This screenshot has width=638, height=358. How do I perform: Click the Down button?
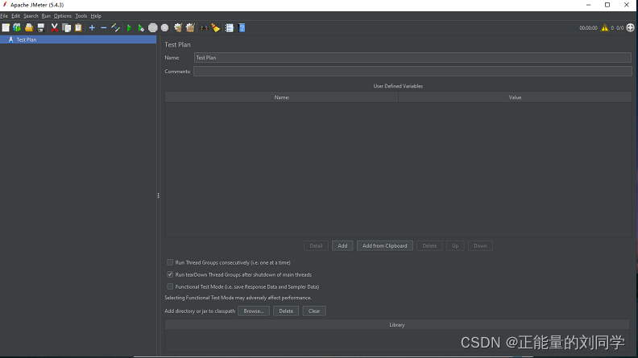tap(480, 246)
